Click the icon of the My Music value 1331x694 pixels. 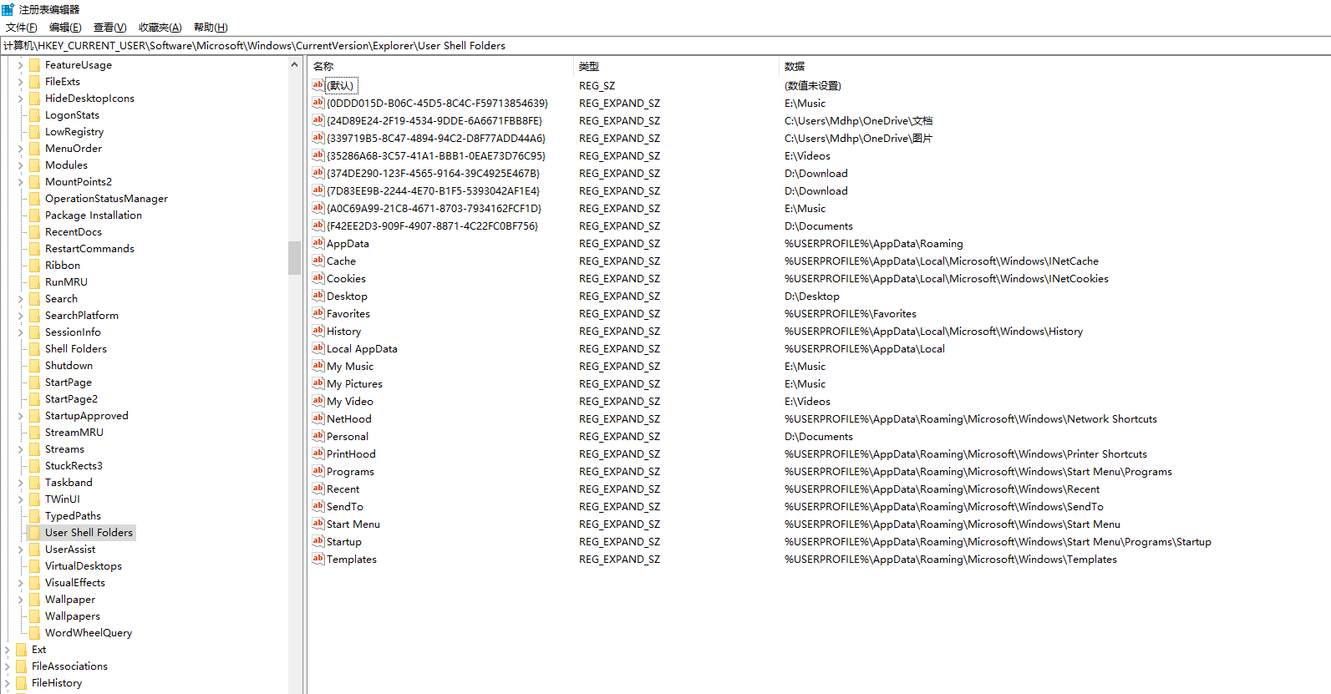(x=318, y=366)
